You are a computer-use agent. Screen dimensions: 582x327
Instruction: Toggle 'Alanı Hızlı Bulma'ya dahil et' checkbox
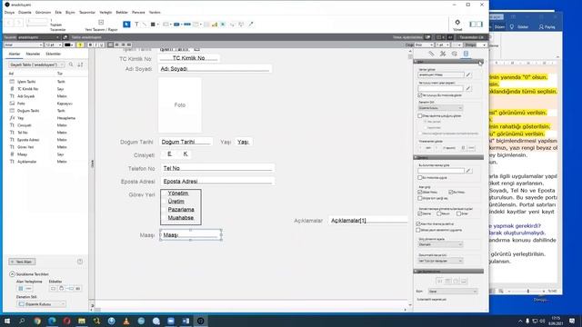pyautogui.click(x=418, y=224)
